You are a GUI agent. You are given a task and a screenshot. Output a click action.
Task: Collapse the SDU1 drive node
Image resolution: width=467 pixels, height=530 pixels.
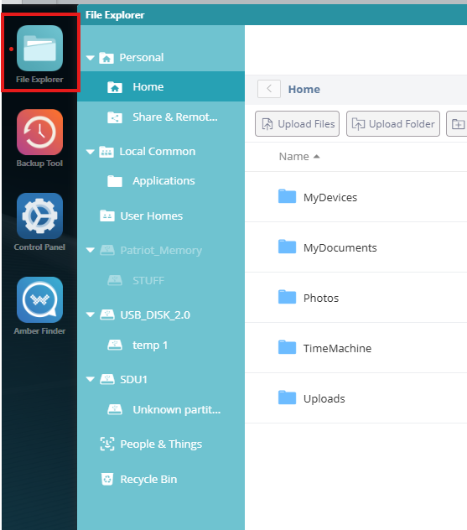91,379
